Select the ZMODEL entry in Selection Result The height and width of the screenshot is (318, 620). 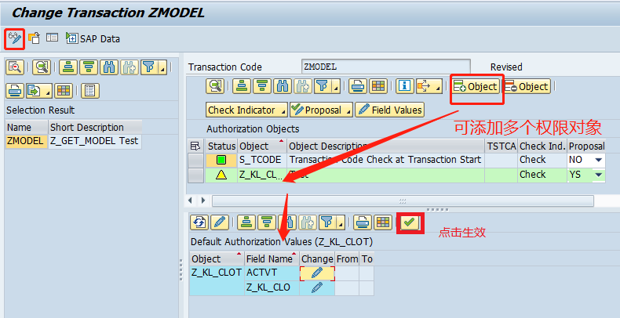click(27, 141)
